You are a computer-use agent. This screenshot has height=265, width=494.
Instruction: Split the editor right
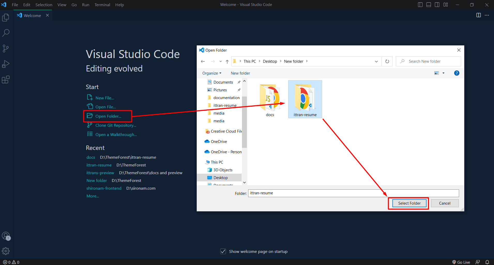tap(478, 15)
